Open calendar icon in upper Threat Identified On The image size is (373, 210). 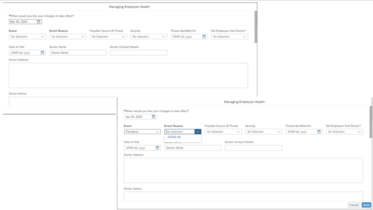tap(204, 37)
